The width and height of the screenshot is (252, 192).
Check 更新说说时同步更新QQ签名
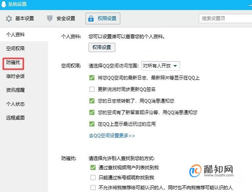pyautogui.click(x=92, y=89)
